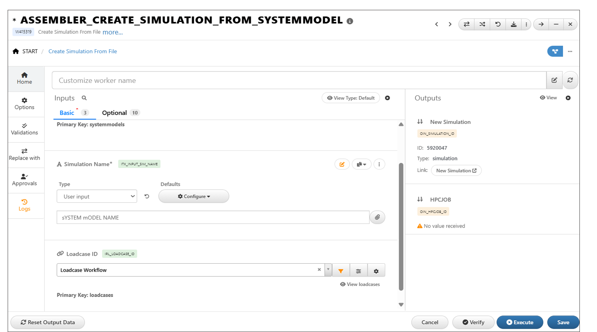The width and height of the screenshot is (597, 332).
Task: Click the inputs panel vertical scrollbar
Action: [401, 226]
